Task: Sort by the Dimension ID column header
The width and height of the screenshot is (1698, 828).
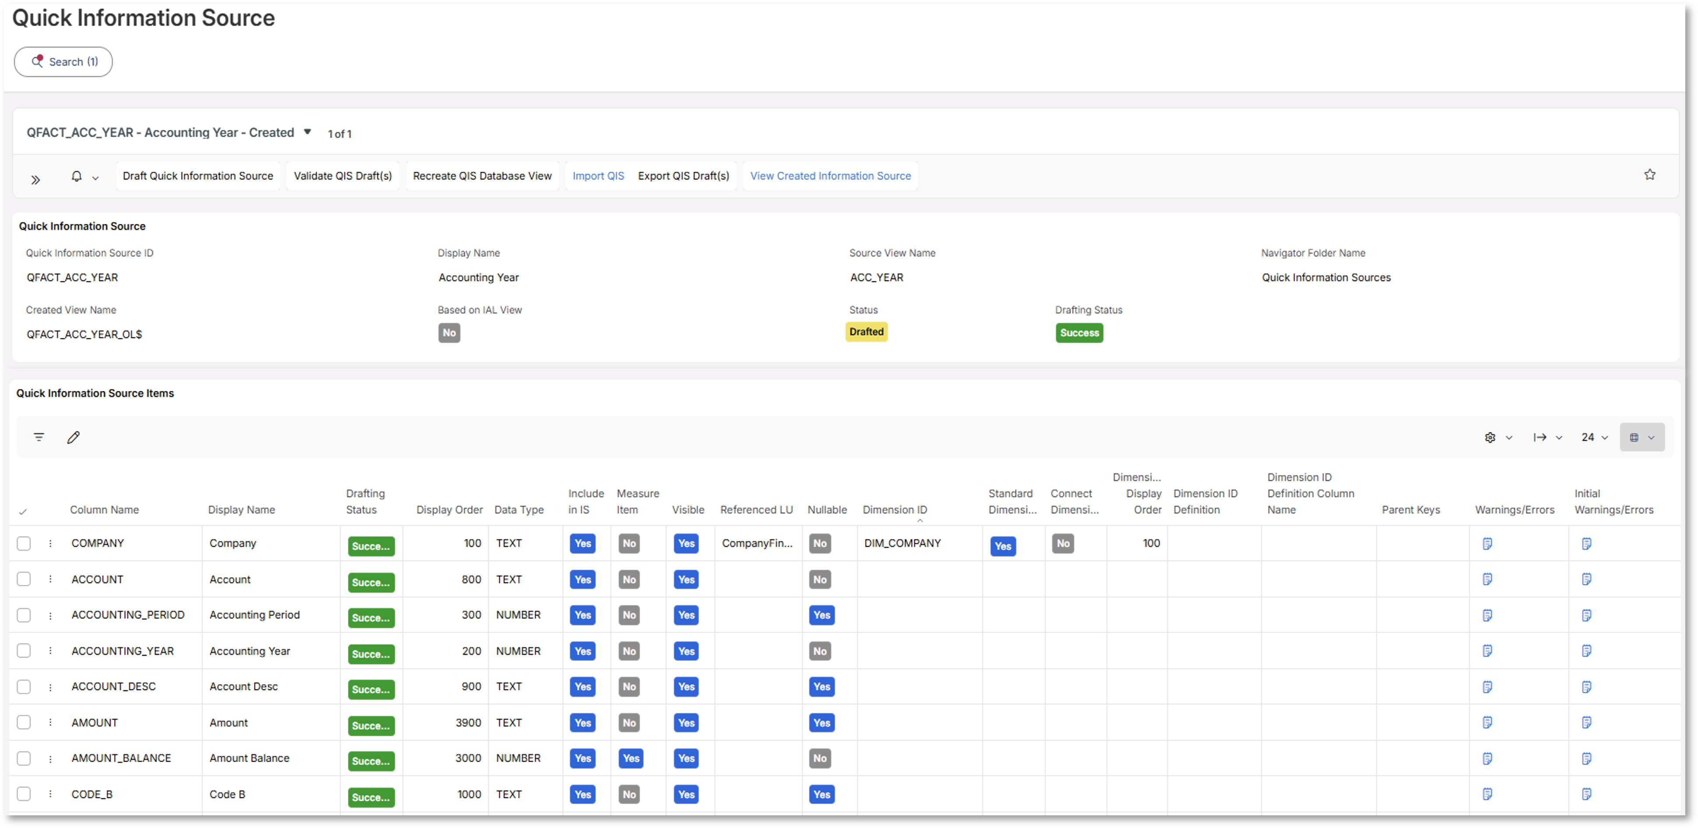Action: (895, 510)
